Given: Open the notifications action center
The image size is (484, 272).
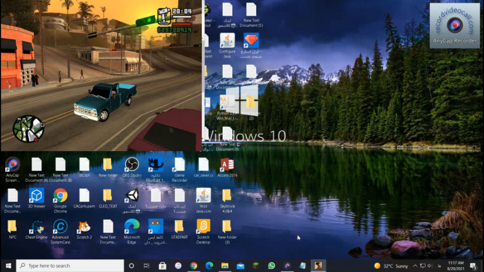Looking at the screenshot, I should click(x=473, y=266).
